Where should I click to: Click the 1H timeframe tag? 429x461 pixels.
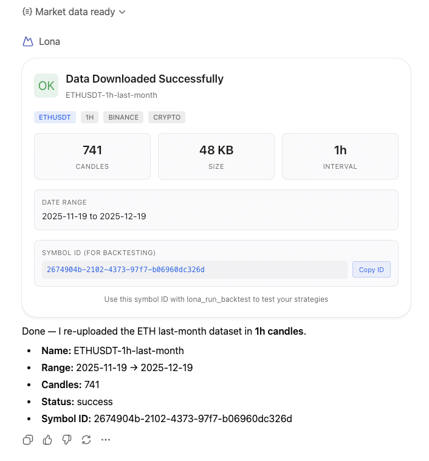89,117
